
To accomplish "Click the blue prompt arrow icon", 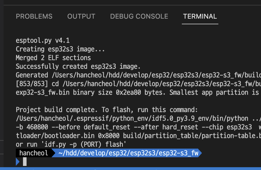I will pos(18,162).
